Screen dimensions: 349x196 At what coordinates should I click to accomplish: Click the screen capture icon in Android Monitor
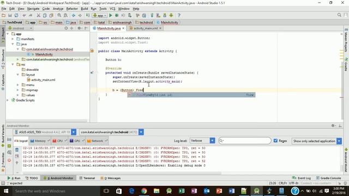[9, 139]
